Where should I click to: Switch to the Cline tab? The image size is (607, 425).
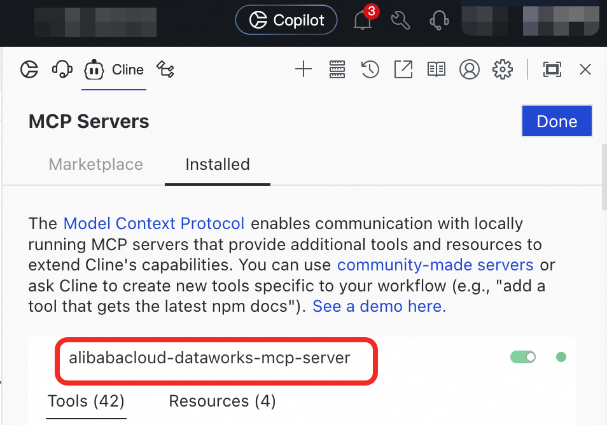pyautogui.click(x=114, y=70)
